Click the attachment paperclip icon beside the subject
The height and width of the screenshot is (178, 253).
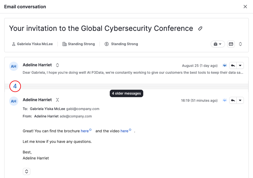click(200, 29)
